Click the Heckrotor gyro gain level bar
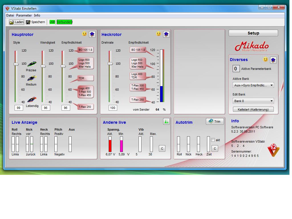 (162, 76)
